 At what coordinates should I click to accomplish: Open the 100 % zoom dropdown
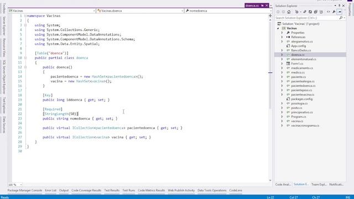21,185
